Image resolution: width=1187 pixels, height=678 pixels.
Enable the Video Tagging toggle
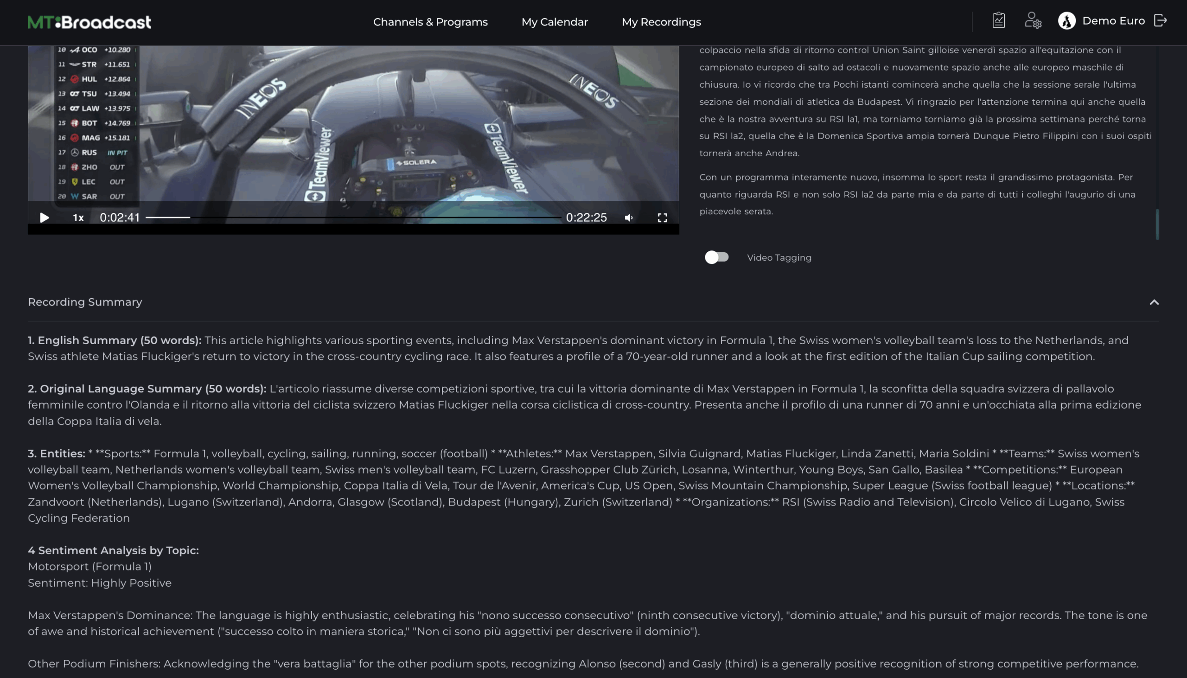pos(716,257)
